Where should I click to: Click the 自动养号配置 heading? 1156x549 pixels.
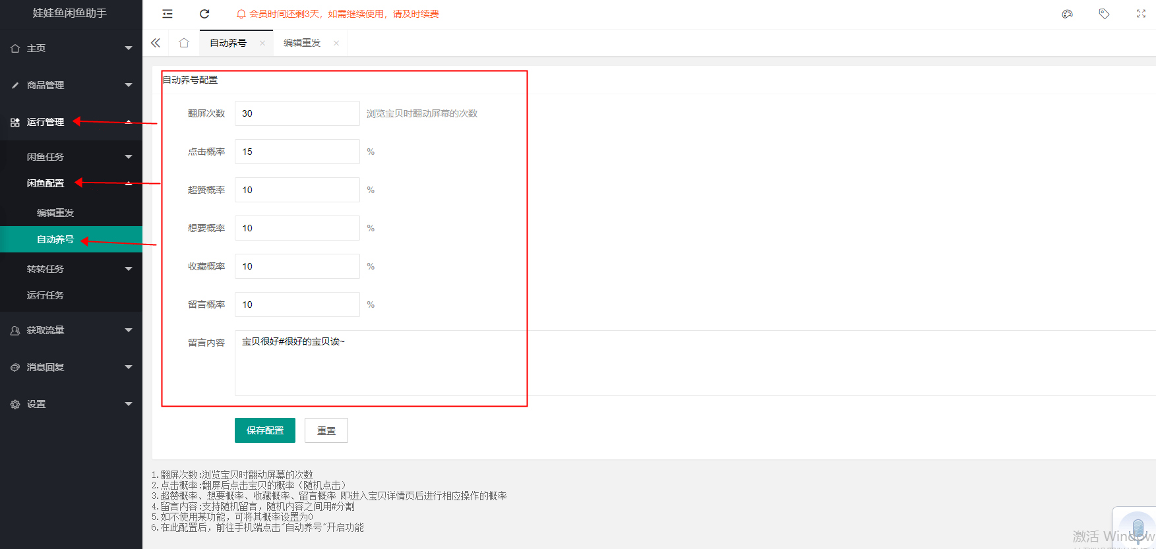click(x=190, y=80)
